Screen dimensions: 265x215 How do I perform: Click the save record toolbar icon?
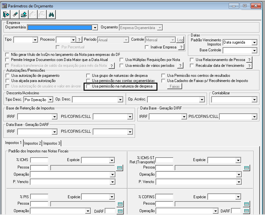click(x=24, y=15)
